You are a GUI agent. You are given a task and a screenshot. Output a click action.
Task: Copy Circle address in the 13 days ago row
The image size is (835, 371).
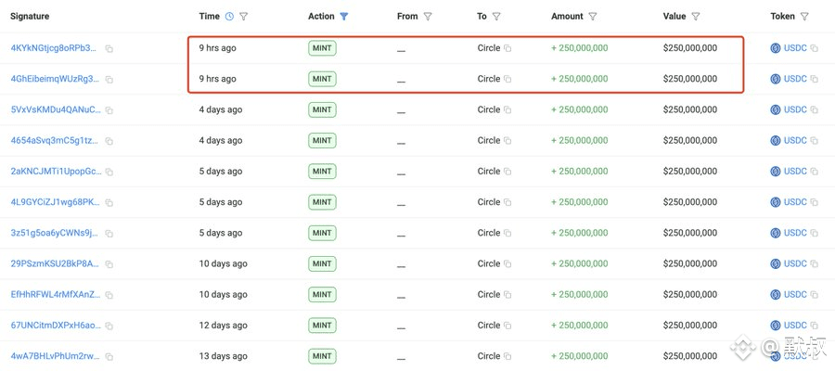507,357
